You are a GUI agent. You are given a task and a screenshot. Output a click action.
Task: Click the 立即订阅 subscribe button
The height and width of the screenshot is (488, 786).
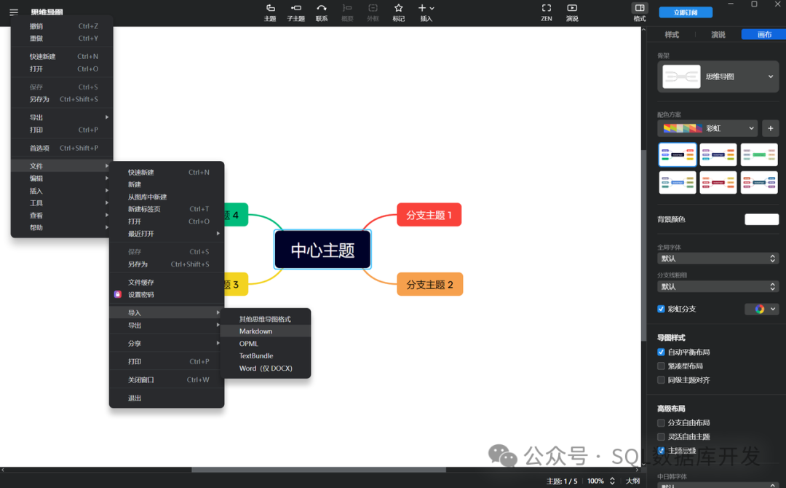(685, 12)
